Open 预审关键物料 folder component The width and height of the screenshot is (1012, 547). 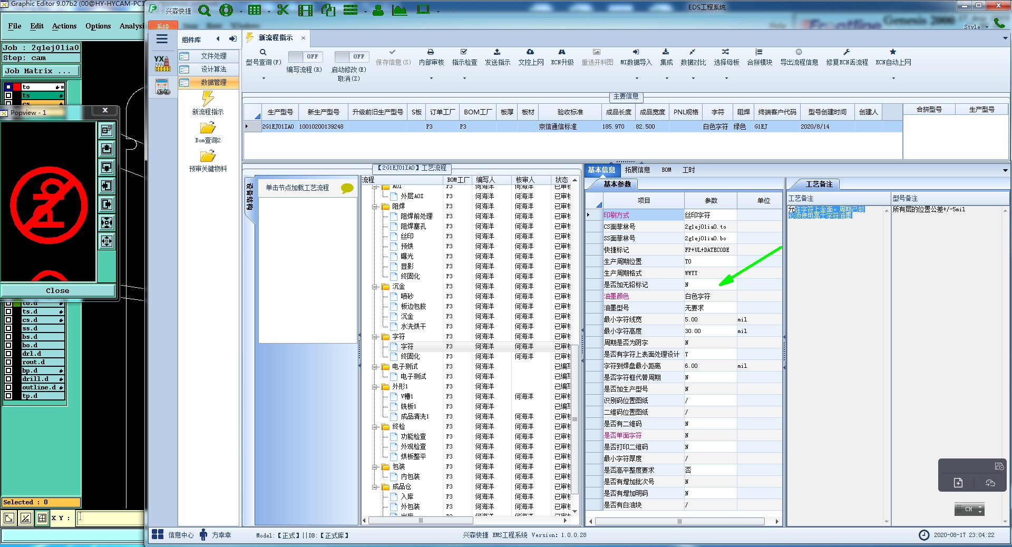click(x=208, y=161)
